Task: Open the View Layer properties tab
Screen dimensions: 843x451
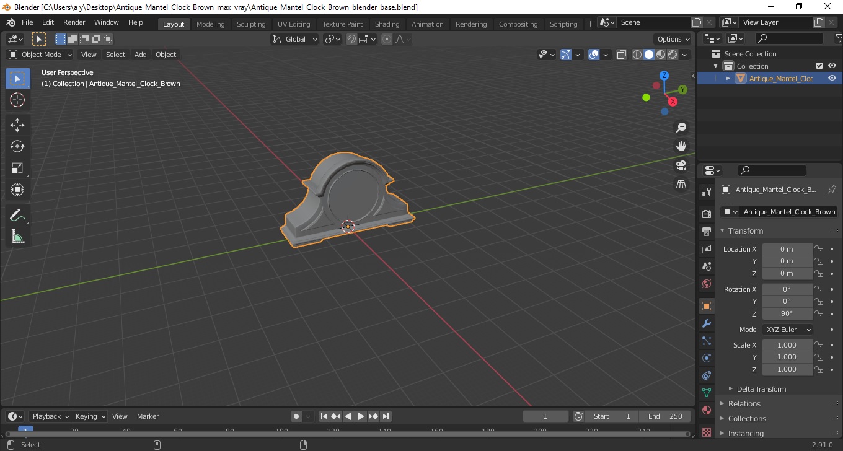Action: click(x=706, y=249)
